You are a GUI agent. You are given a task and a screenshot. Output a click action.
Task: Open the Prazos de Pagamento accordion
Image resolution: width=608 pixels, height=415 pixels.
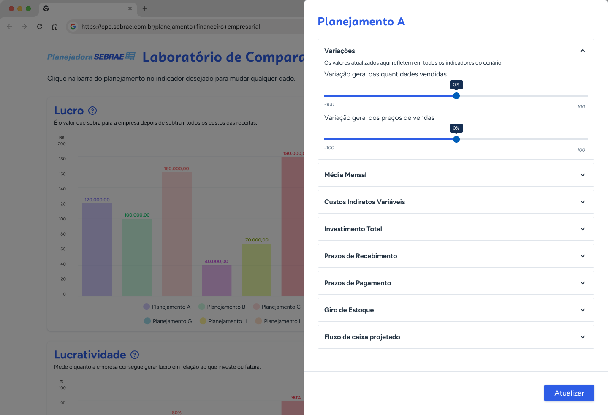click(x=456, y=283)
